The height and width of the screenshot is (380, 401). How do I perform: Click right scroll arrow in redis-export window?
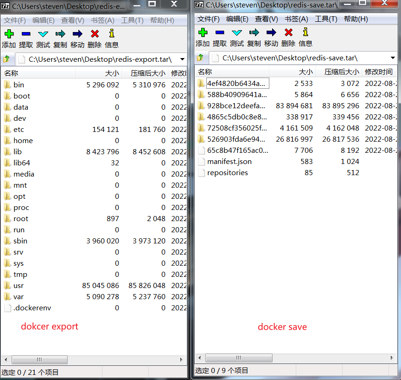coord(181,360)
